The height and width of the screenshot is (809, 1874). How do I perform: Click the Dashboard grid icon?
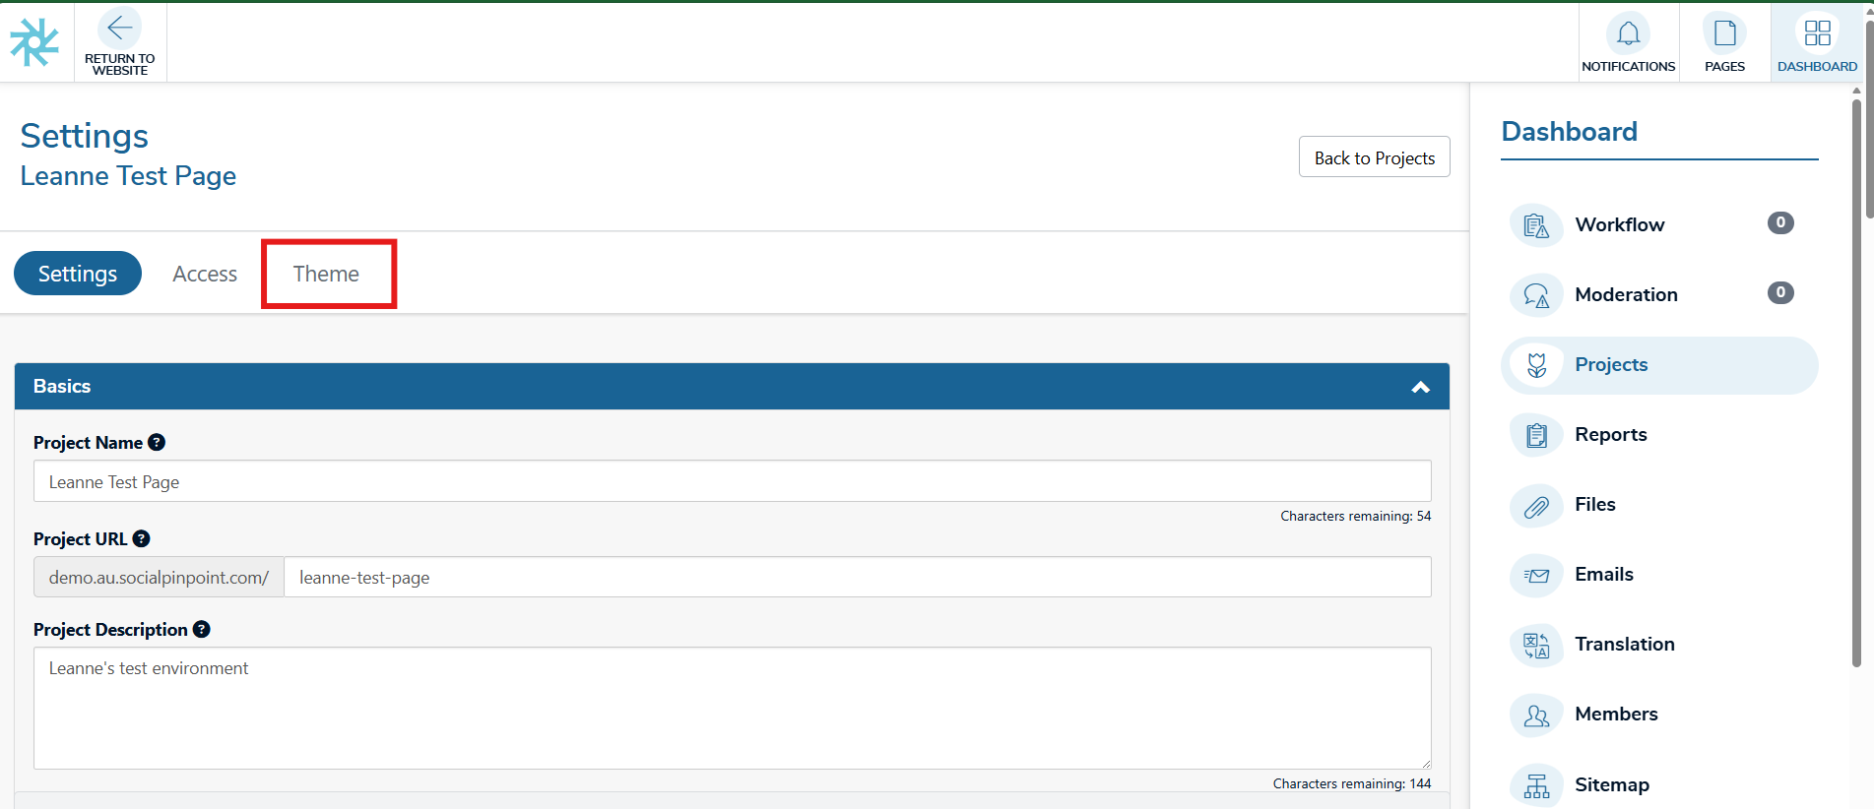[1817, 33]
